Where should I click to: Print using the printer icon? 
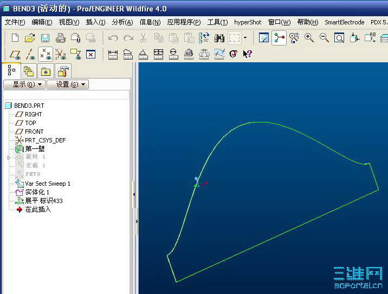coord(61,38)
